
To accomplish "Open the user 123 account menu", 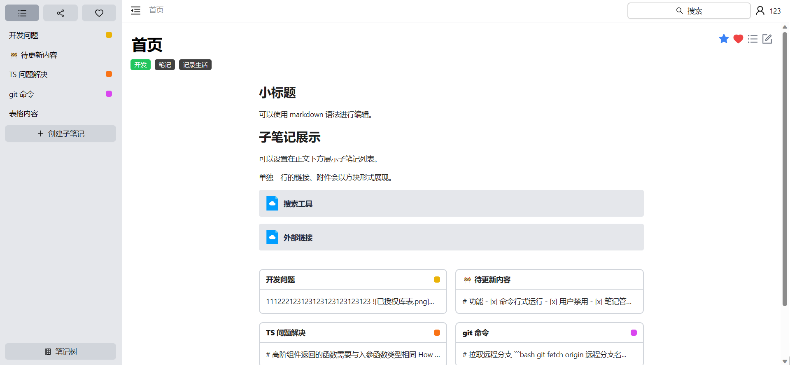I will 768,11.
